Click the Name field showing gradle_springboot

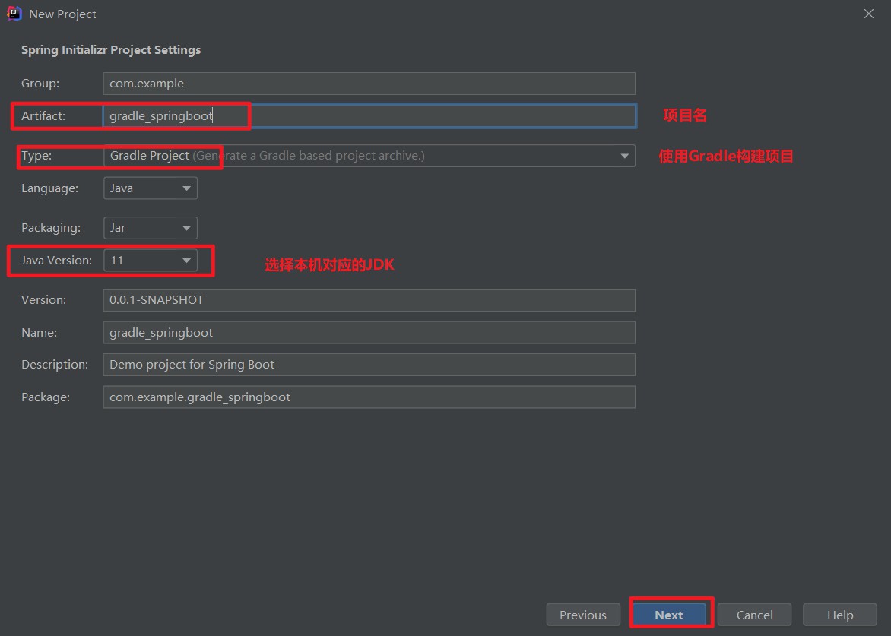(x=369, y=332)
